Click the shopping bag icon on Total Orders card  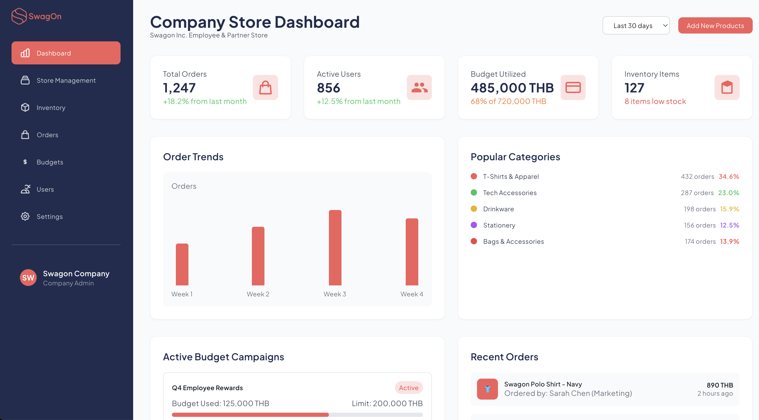[265, 87]
